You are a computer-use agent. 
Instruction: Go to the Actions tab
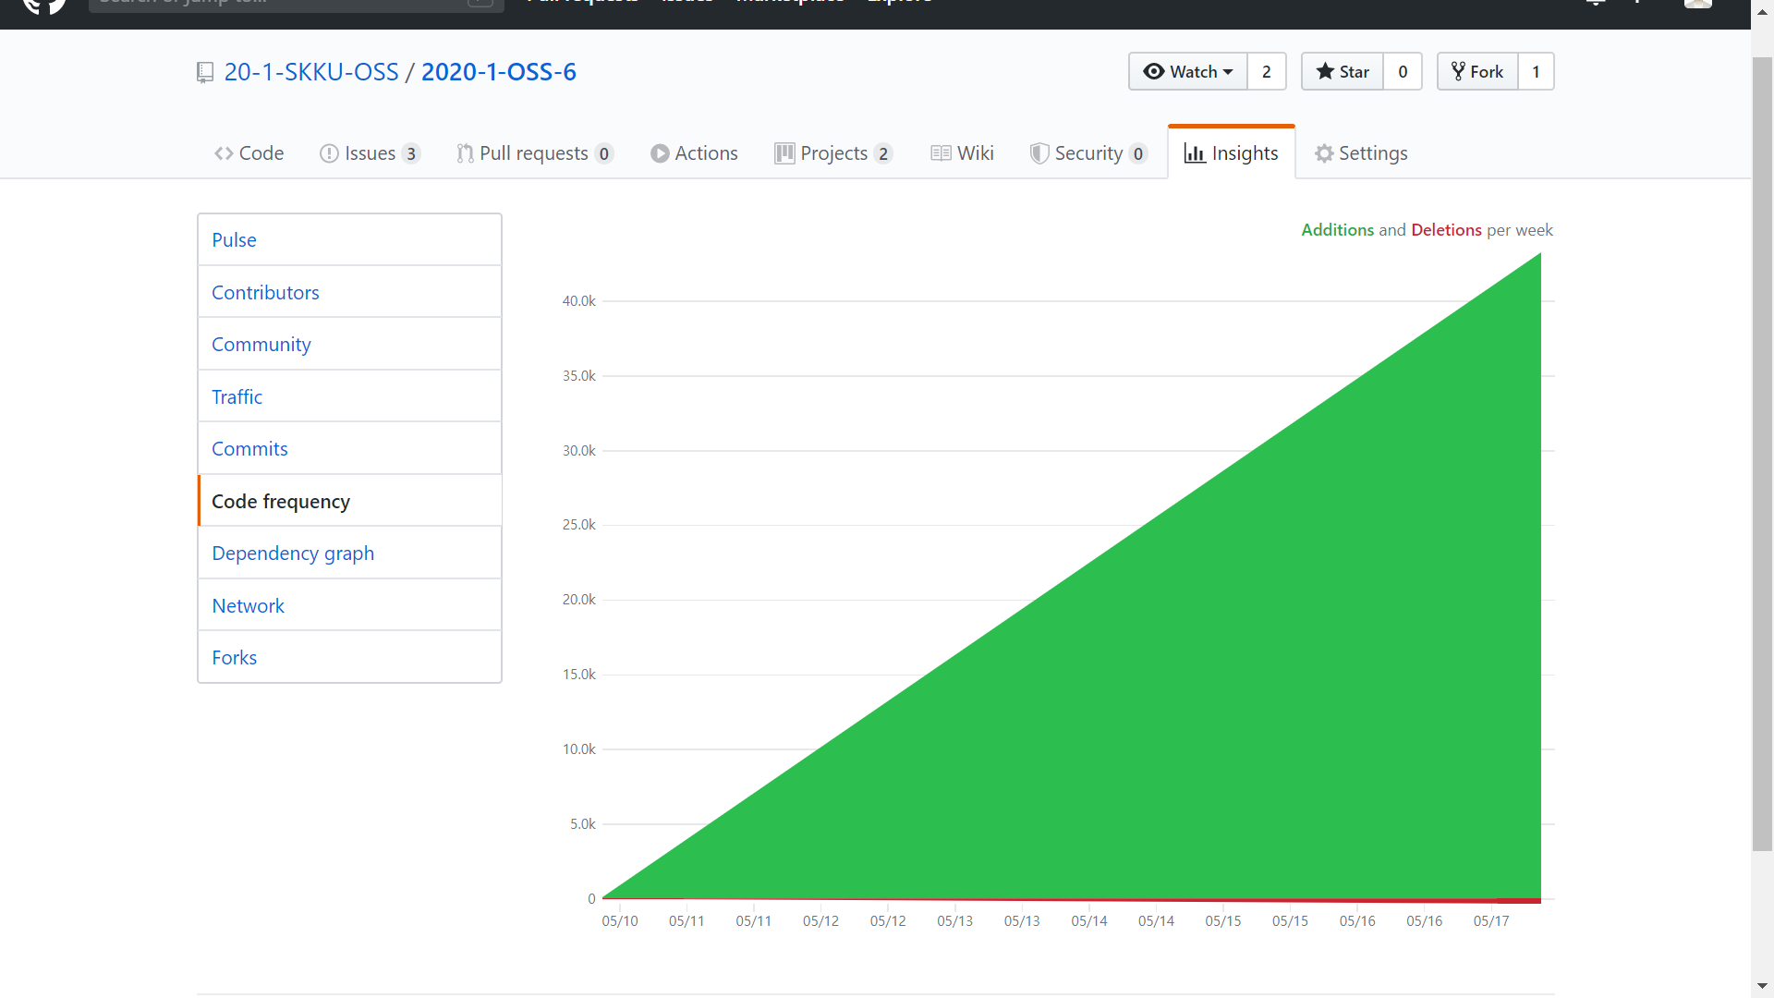[x=694, y=153]
